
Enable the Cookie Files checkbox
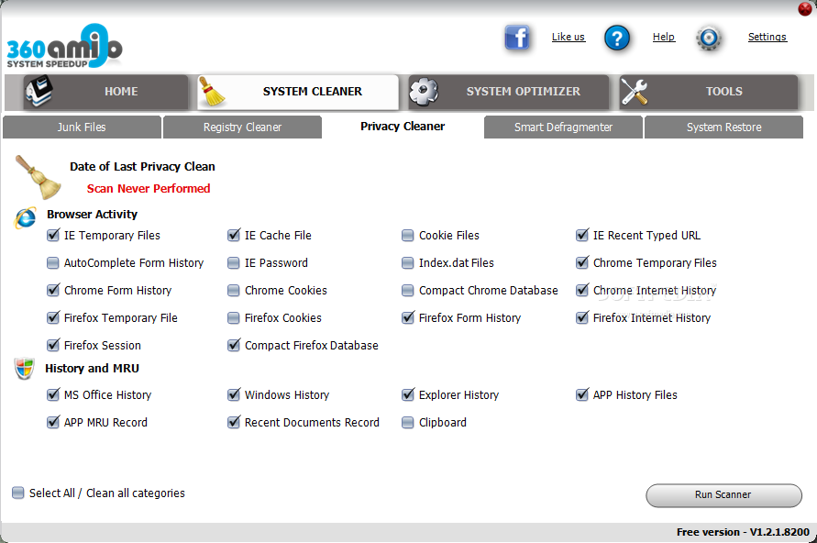click(408, 236)
